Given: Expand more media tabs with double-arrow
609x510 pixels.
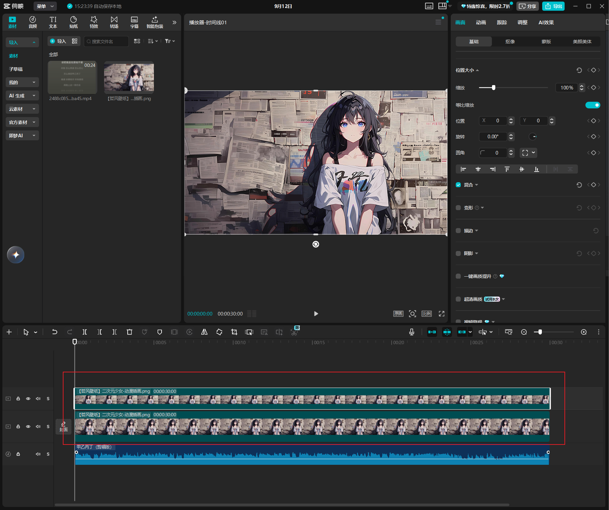Looking at the screenshot, I should click(x=174, y=22).
